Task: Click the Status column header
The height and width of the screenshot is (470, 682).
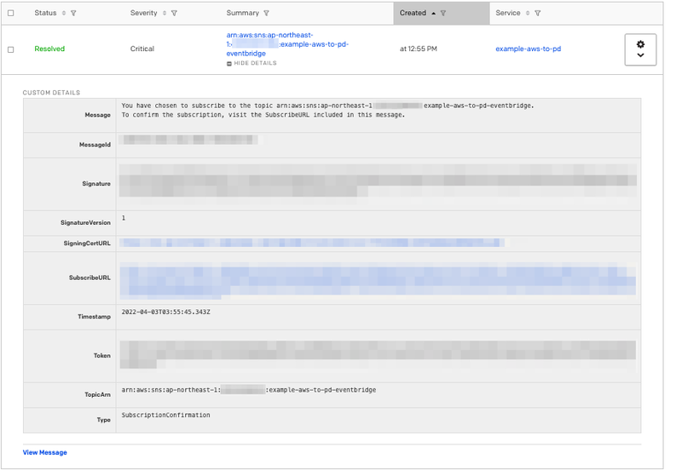Action: pyautogui.click(x=46, y=13)
